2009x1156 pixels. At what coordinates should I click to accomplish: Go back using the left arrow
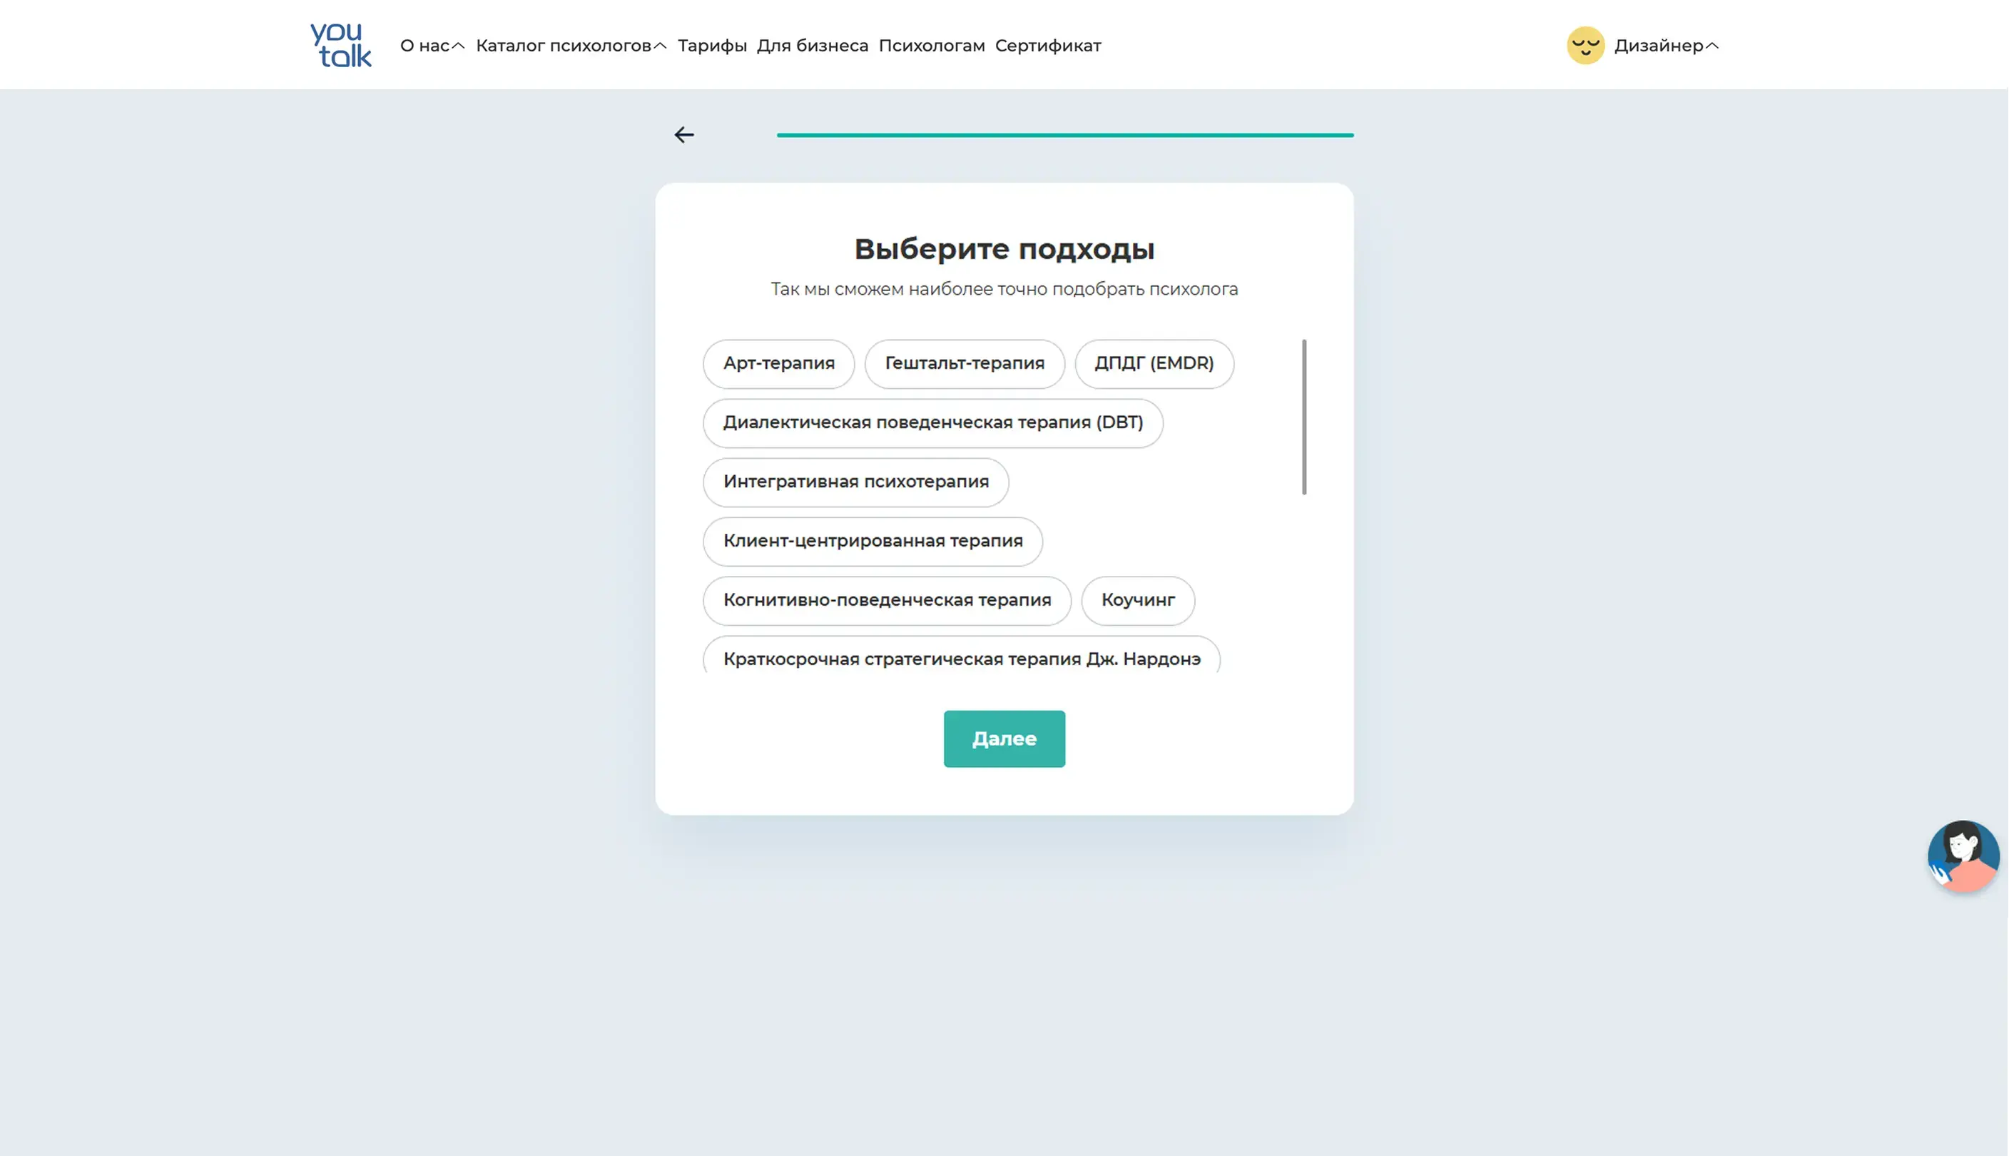(683, 135)
